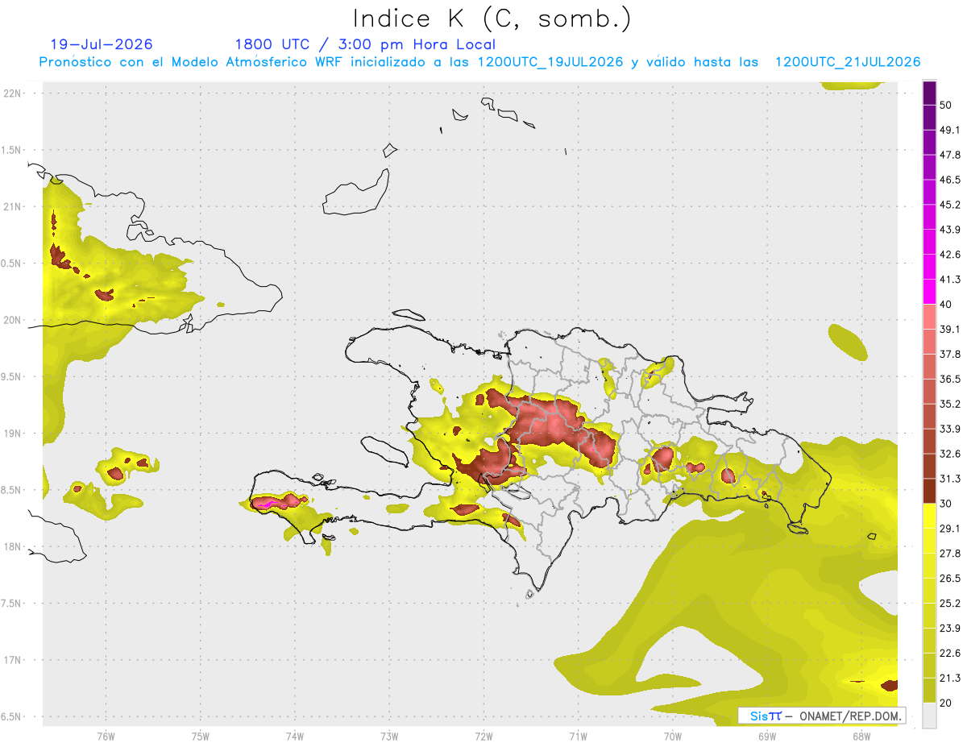Click the "21.3" value on the color scale

coord(949,678)
